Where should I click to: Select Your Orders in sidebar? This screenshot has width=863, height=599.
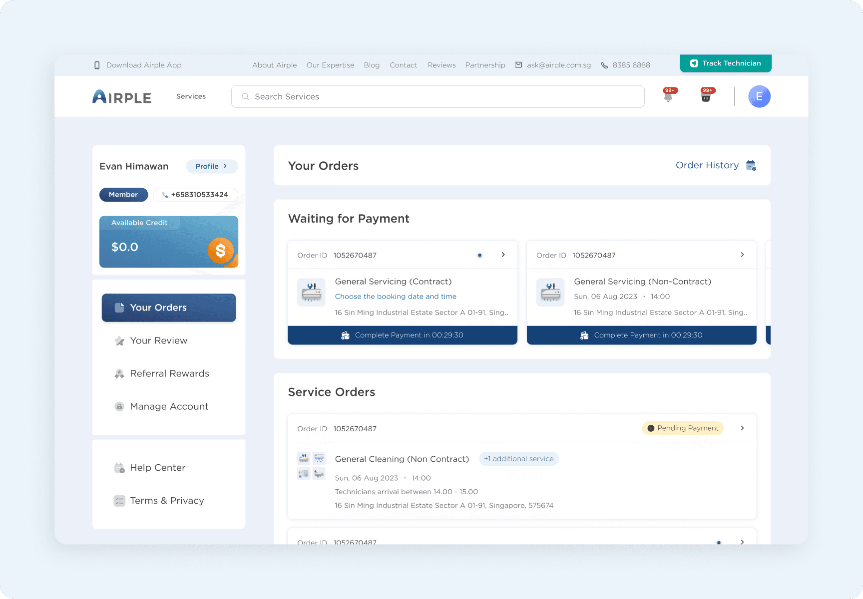(169, 307)
